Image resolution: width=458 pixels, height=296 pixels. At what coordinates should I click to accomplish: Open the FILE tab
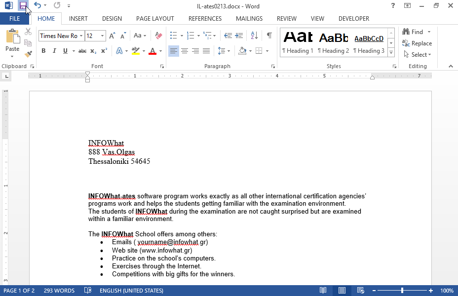coord(15,19)
